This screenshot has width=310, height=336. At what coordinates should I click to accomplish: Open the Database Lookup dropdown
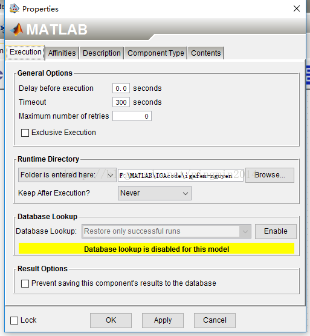click(x=166, y=231)
